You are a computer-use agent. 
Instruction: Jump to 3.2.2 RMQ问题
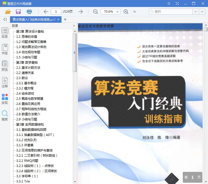pos(27,161)
